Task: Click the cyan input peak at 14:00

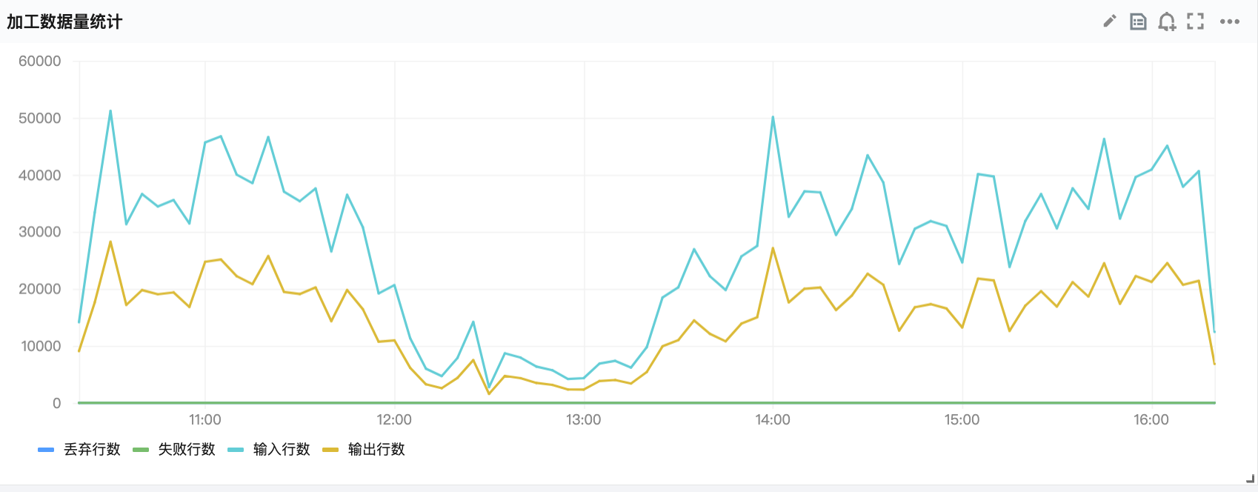Action: pyautogui.click(x=773, y=117)
